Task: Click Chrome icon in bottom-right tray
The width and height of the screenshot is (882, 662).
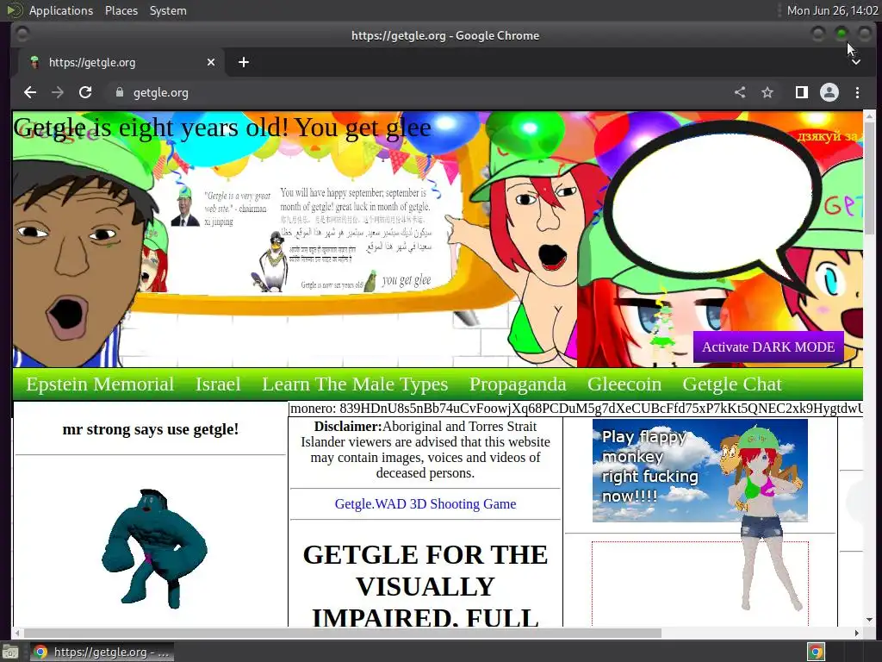Action: pos(817,652)
